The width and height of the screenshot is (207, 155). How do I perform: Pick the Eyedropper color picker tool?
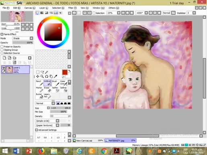click(55, 76)
